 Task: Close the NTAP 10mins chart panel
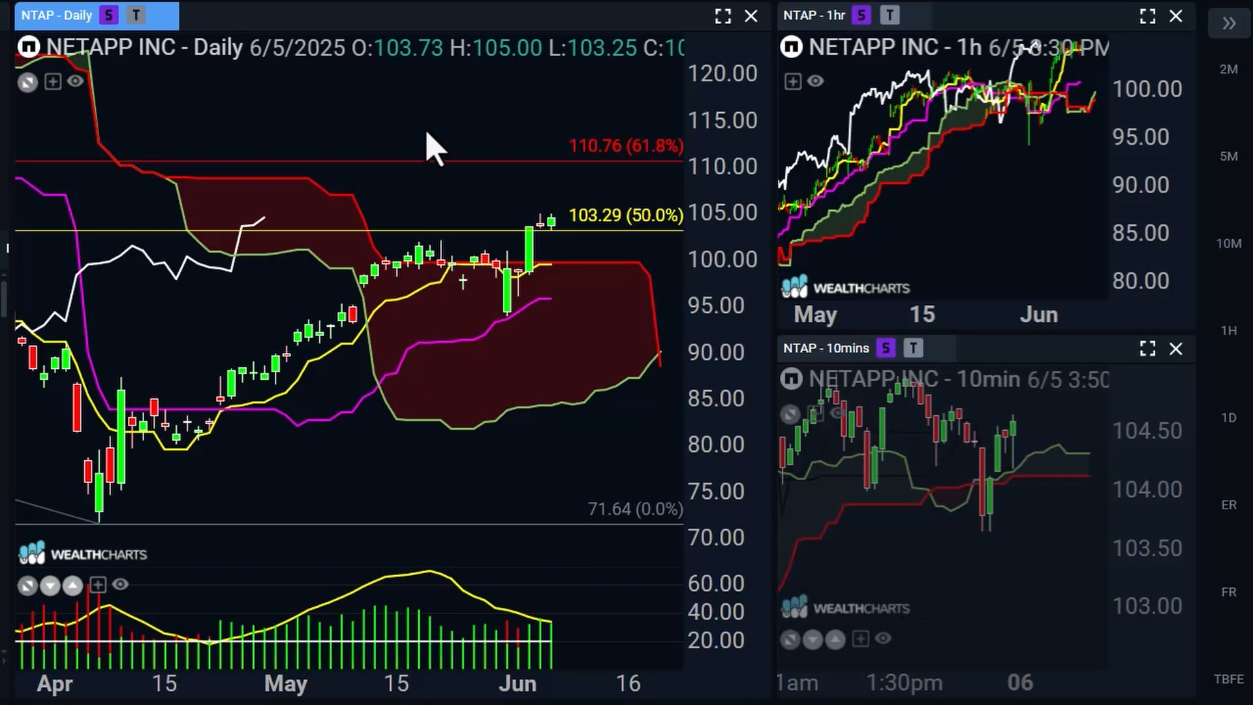(1176, 349)
